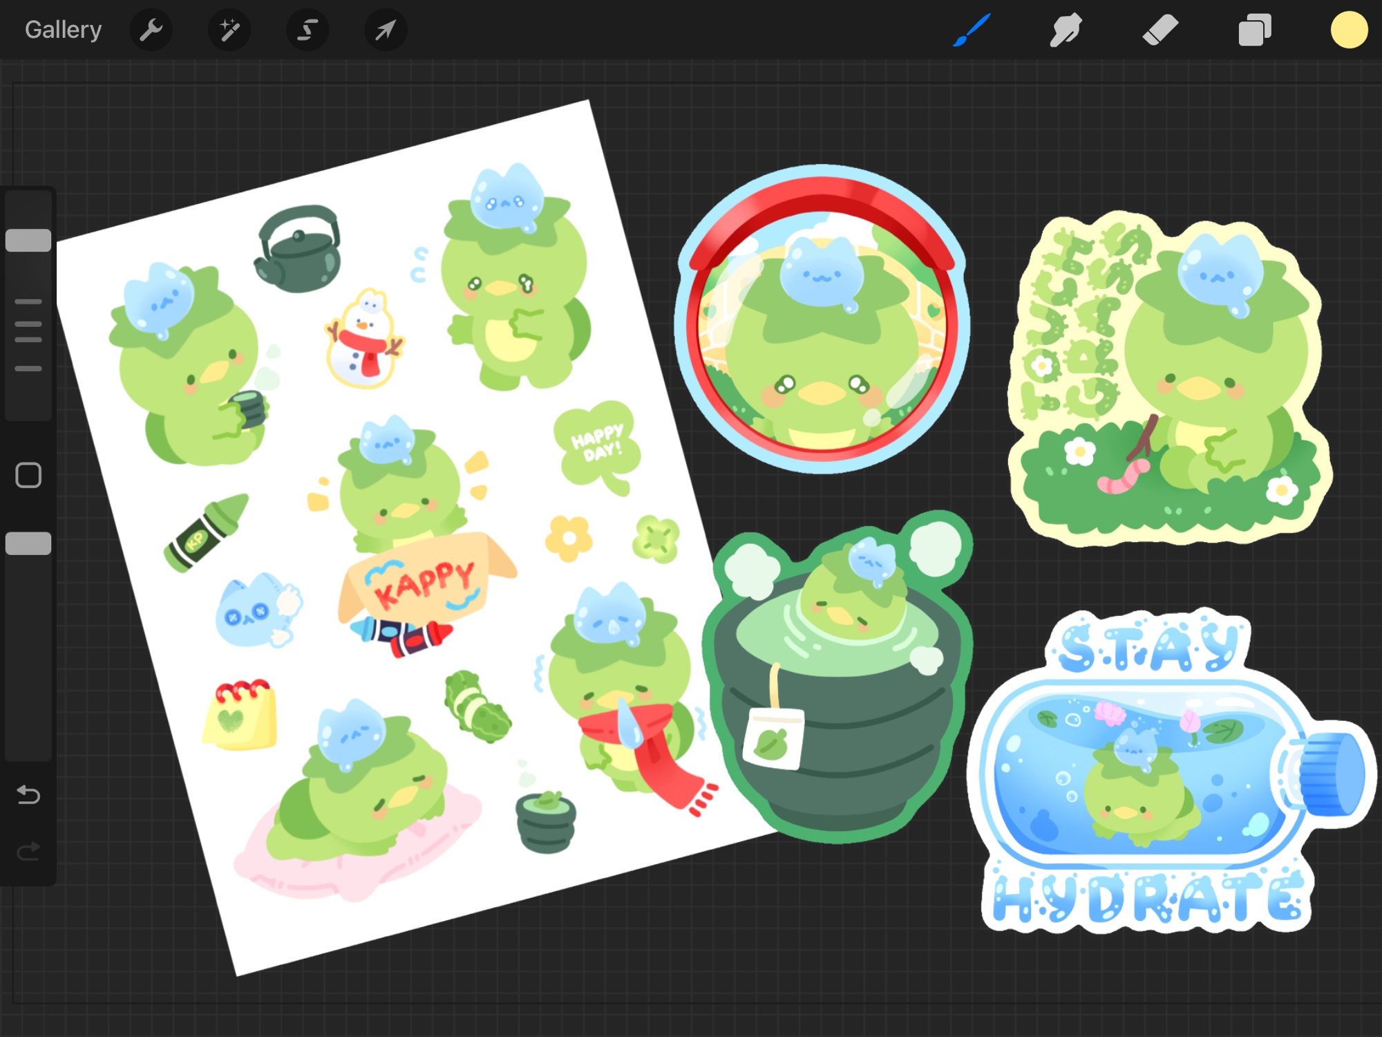Open the Gallery view
Image resolution: width=1382 pixels, height=1037 pixels.
click(x=63, y=30)
